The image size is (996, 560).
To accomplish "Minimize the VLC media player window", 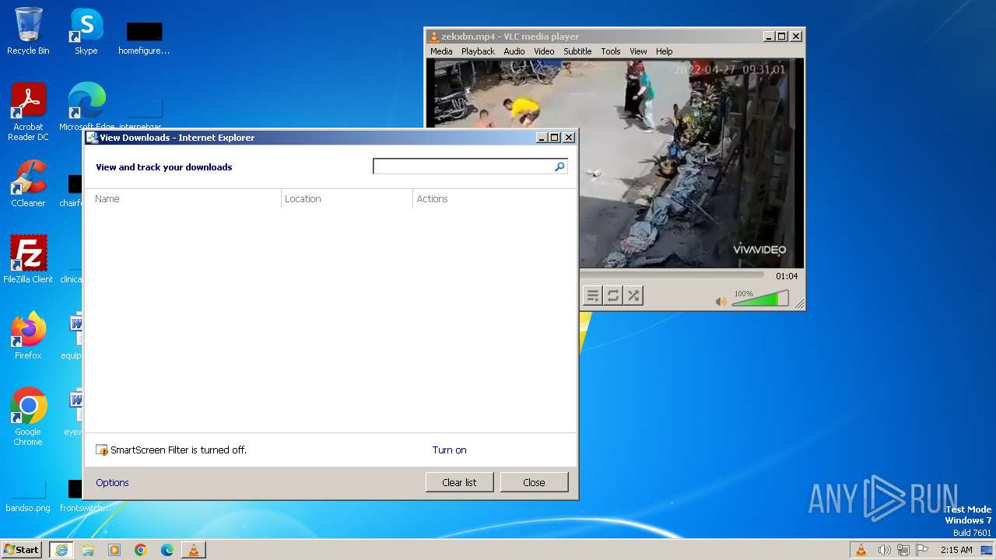I will pyautogui.click(x=768, y=36).
